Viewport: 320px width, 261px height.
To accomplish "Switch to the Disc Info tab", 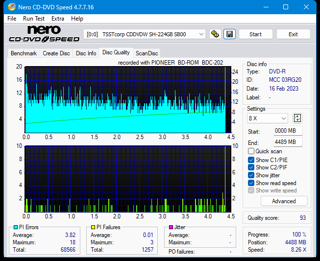I will coord(86,53).
